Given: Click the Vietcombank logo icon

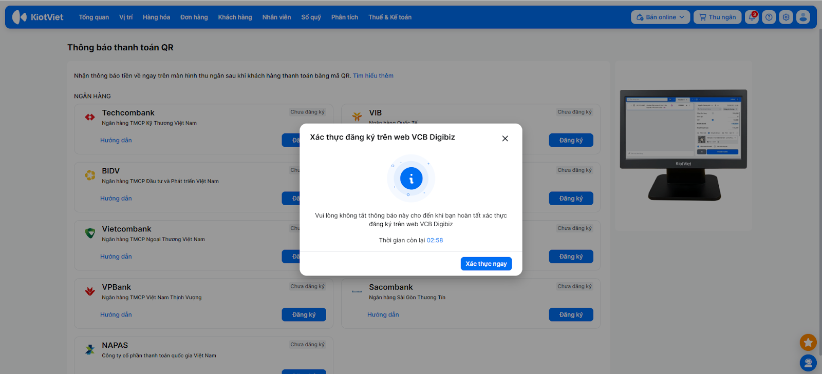Looking at the screenshot, I should [90, 233].
